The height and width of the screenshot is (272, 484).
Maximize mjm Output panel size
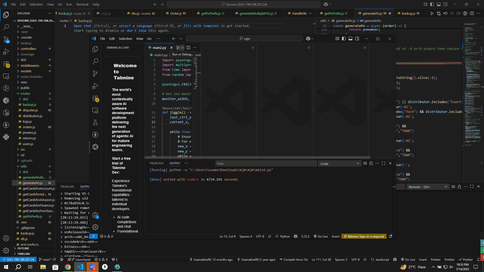(383, 163)
